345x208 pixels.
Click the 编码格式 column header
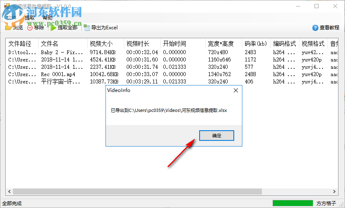tap(285, 44)
